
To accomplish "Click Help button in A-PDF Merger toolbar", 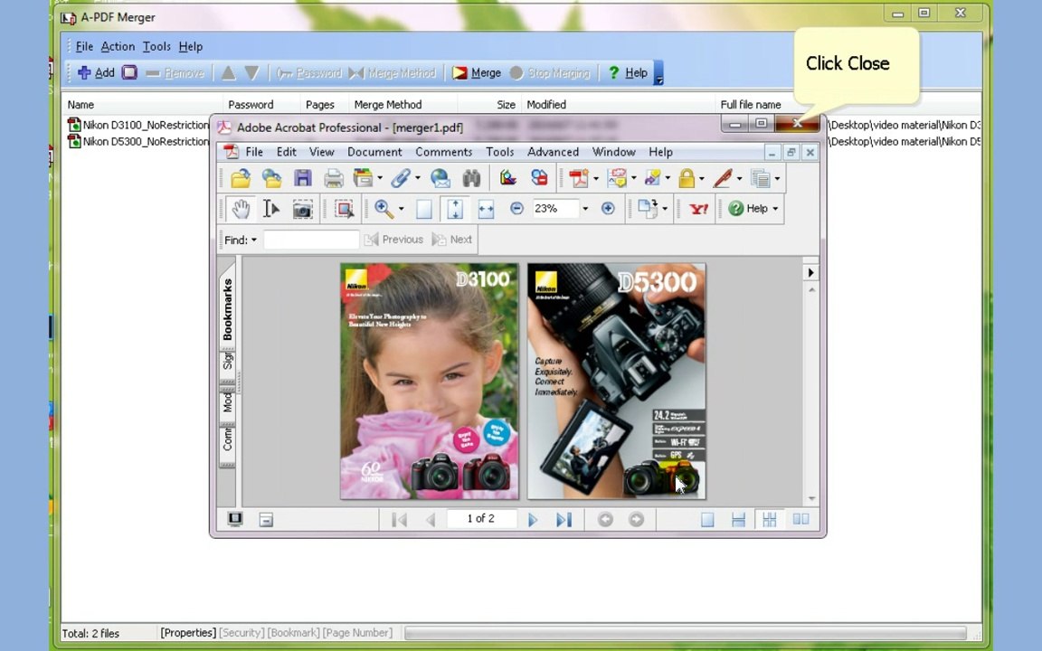I will 628,73.
